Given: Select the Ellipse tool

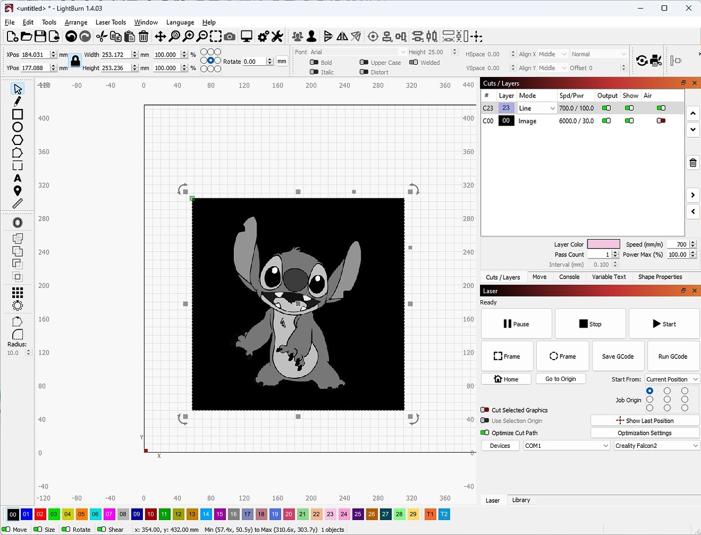Looking at the screenshot, I should 18,126.
